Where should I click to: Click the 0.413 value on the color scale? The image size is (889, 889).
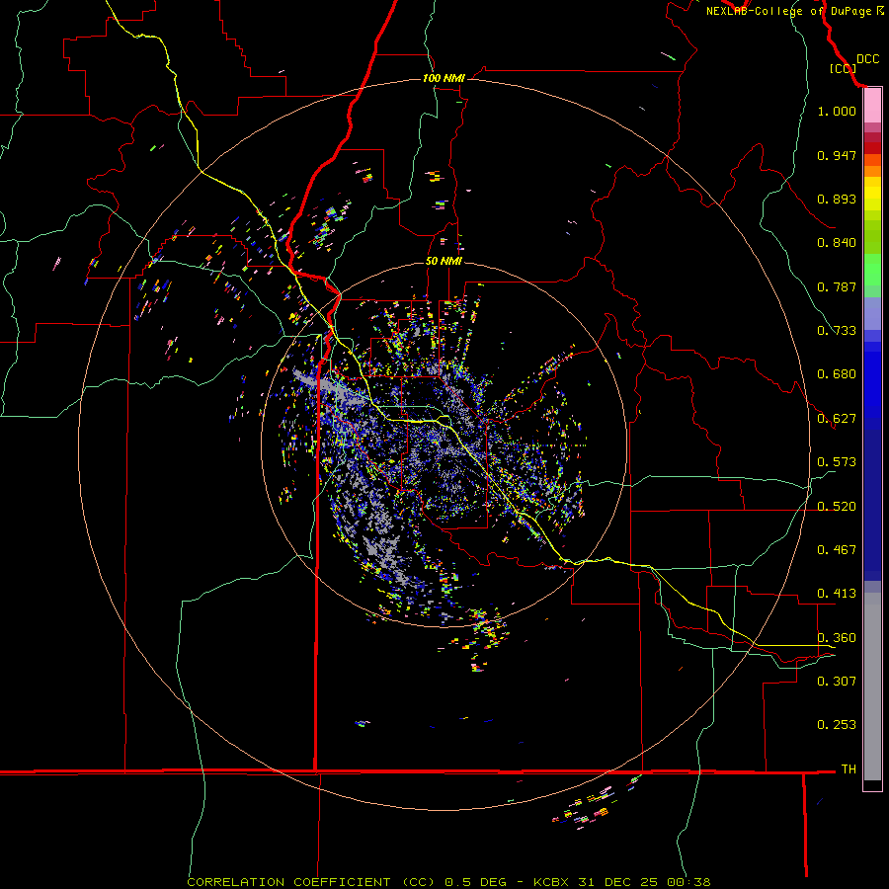[x=837, y=594]
